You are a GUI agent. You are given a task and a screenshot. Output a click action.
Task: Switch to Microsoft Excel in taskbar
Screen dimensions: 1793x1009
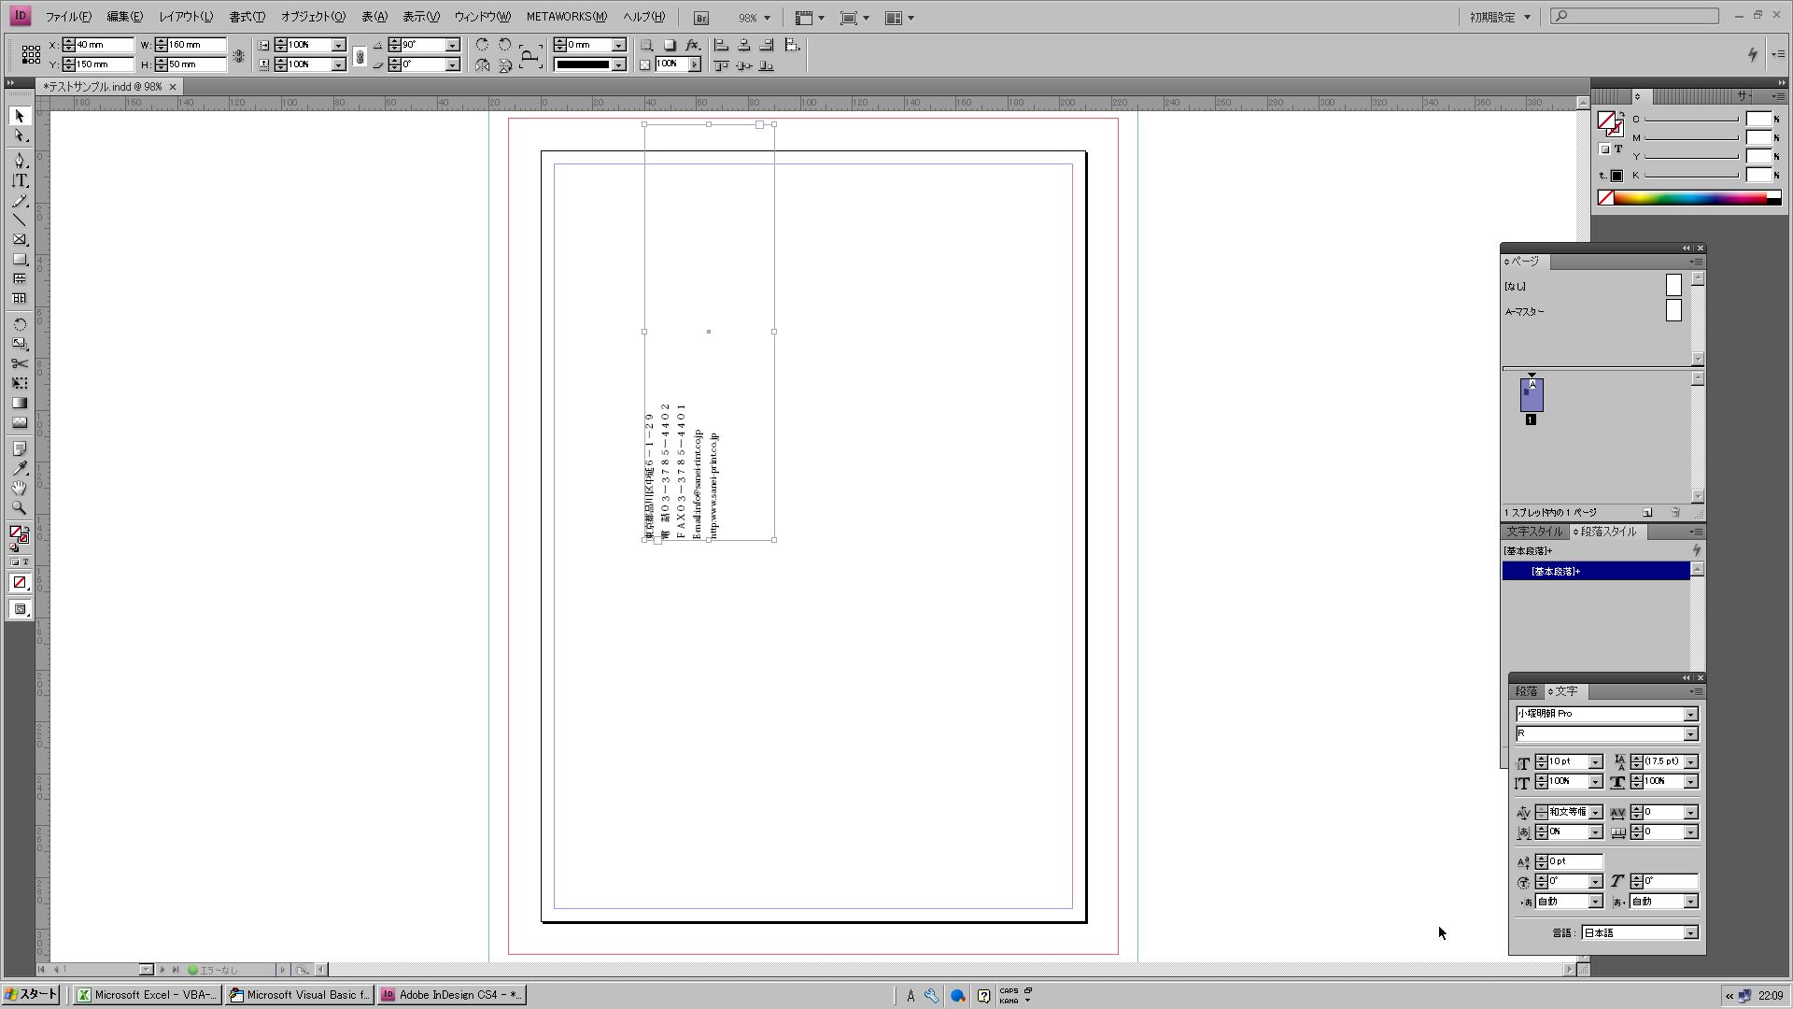[x=148, y=995]
